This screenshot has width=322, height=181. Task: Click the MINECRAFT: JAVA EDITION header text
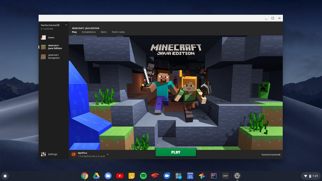[x=86, y=28]
